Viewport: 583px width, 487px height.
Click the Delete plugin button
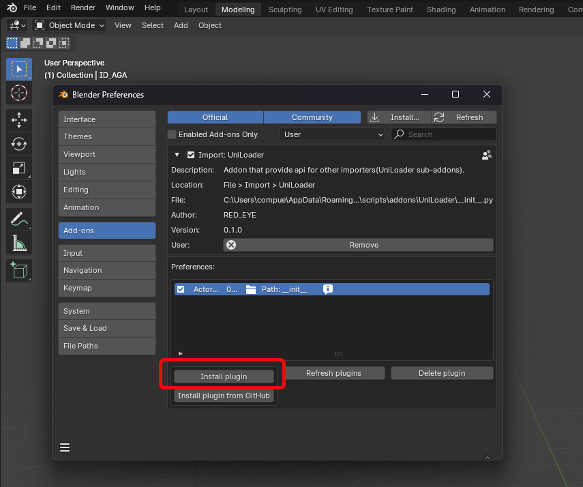(442, 373)
